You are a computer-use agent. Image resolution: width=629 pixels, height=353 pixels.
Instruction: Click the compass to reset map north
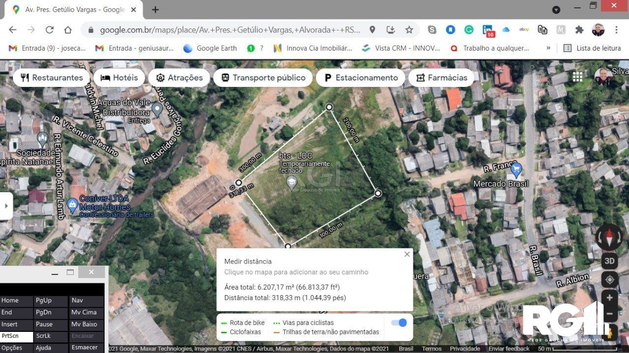point(609,238)
